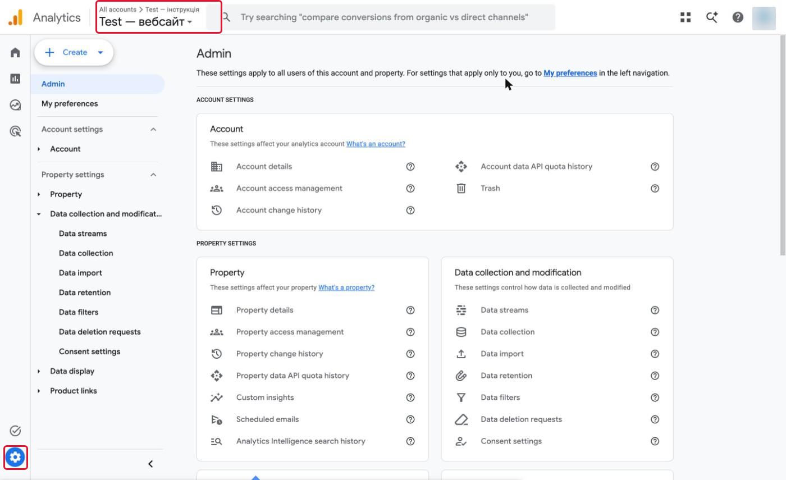This screenshot has width=786, height=480.
Task: Open Analytics Intelligence search history
Action: (301, 442)
